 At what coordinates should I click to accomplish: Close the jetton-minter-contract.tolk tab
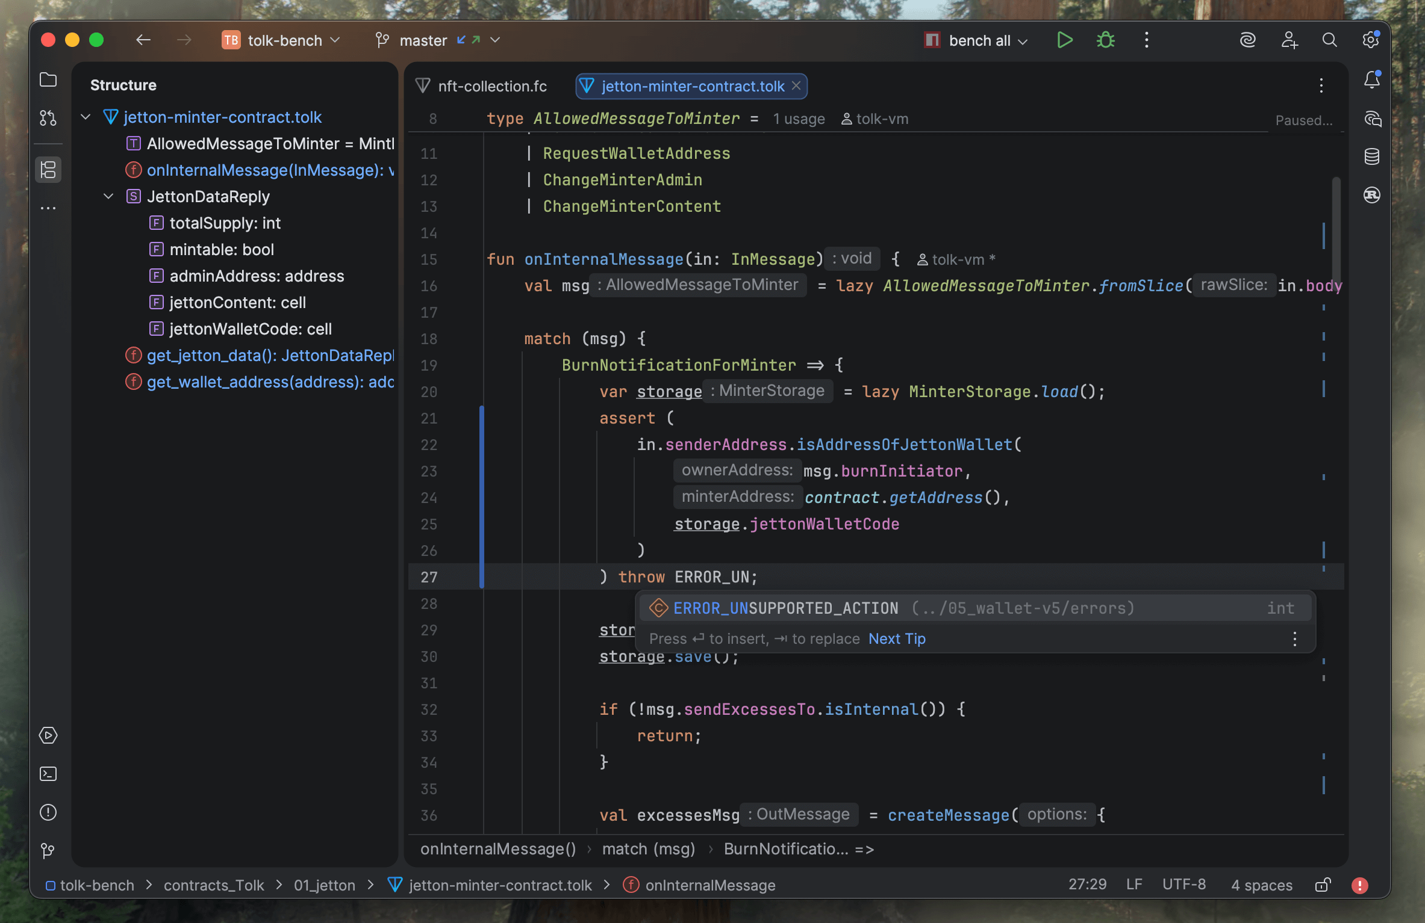796,85
